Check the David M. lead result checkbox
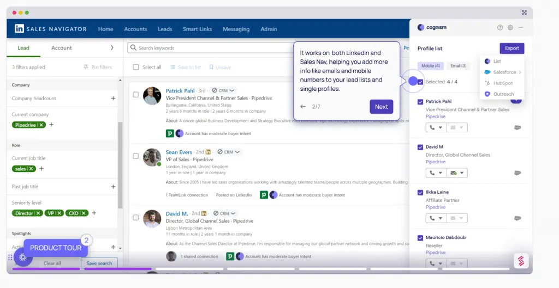559x288 pixels. click(x=136, y=217)
